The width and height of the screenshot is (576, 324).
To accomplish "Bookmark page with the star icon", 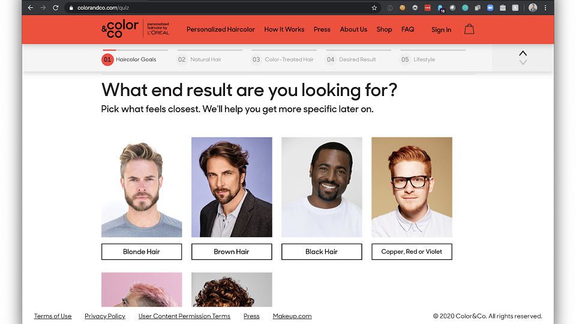I will tap(374, 8).
